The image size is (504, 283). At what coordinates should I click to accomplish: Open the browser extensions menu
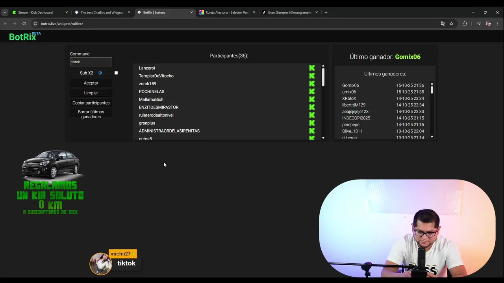pyautogui.click(x=465, y=24)
